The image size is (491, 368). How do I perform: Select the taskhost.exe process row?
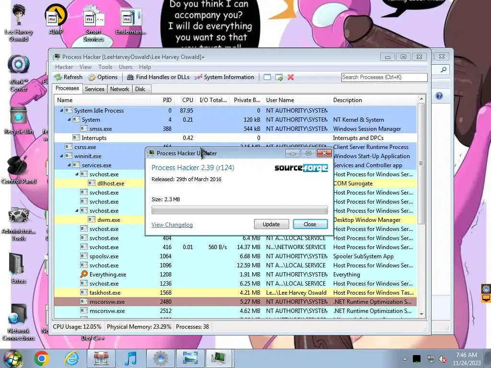(235, 293)
